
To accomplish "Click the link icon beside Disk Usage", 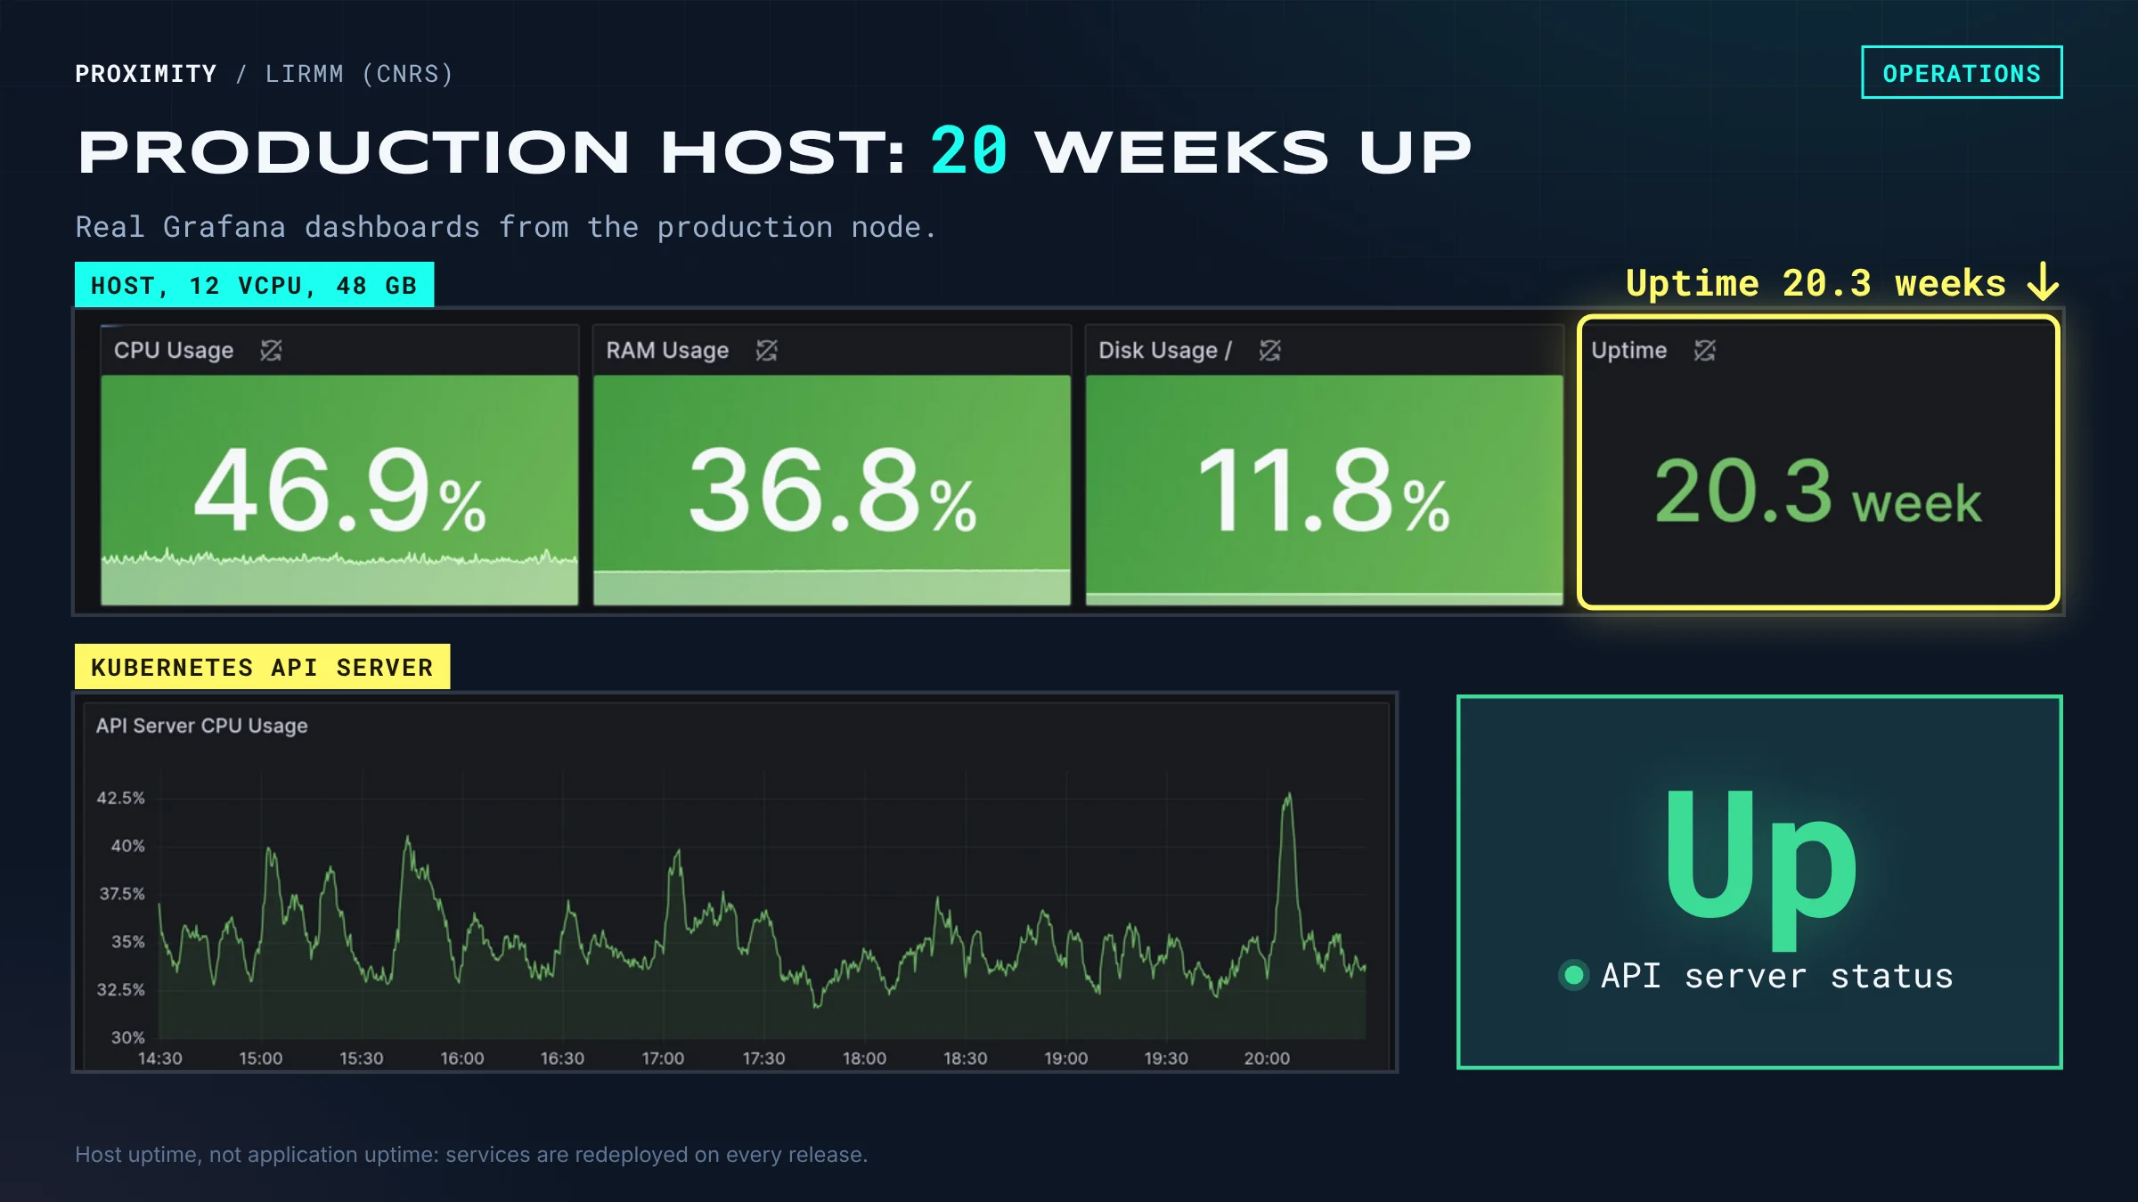I will [x=1269, y=351].
